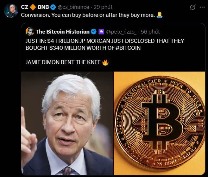The width and height of the screenshot is (208, 177).
Task: Click the purple affiliate badge icon
Action: pos(101,32)
